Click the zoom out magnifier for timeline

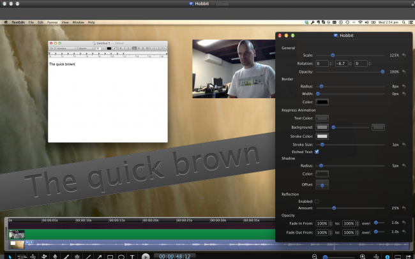314,256
